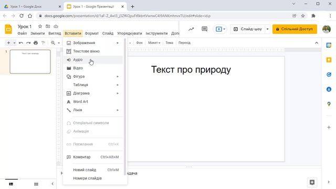
Task: Open Google Keep side panel
Action: click(329, 60)
